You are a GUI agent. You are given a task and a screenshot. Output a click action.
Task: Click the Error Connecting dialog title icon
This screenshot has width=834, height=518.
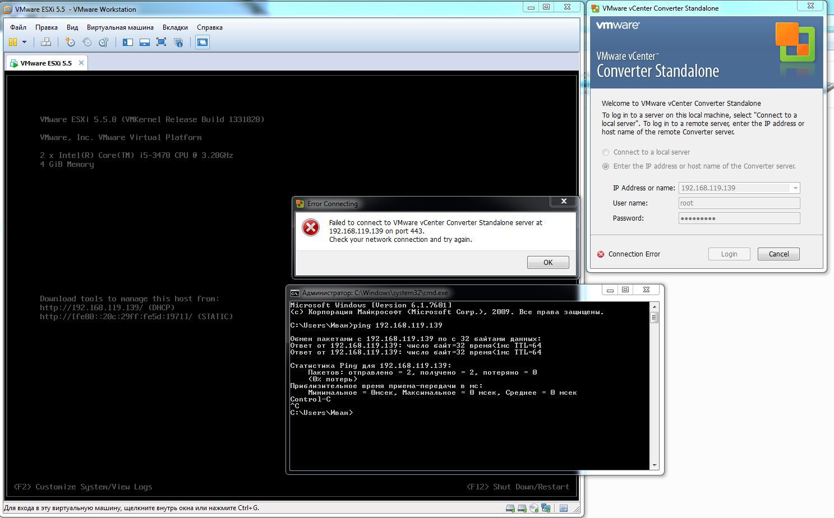tap(299, 204)
